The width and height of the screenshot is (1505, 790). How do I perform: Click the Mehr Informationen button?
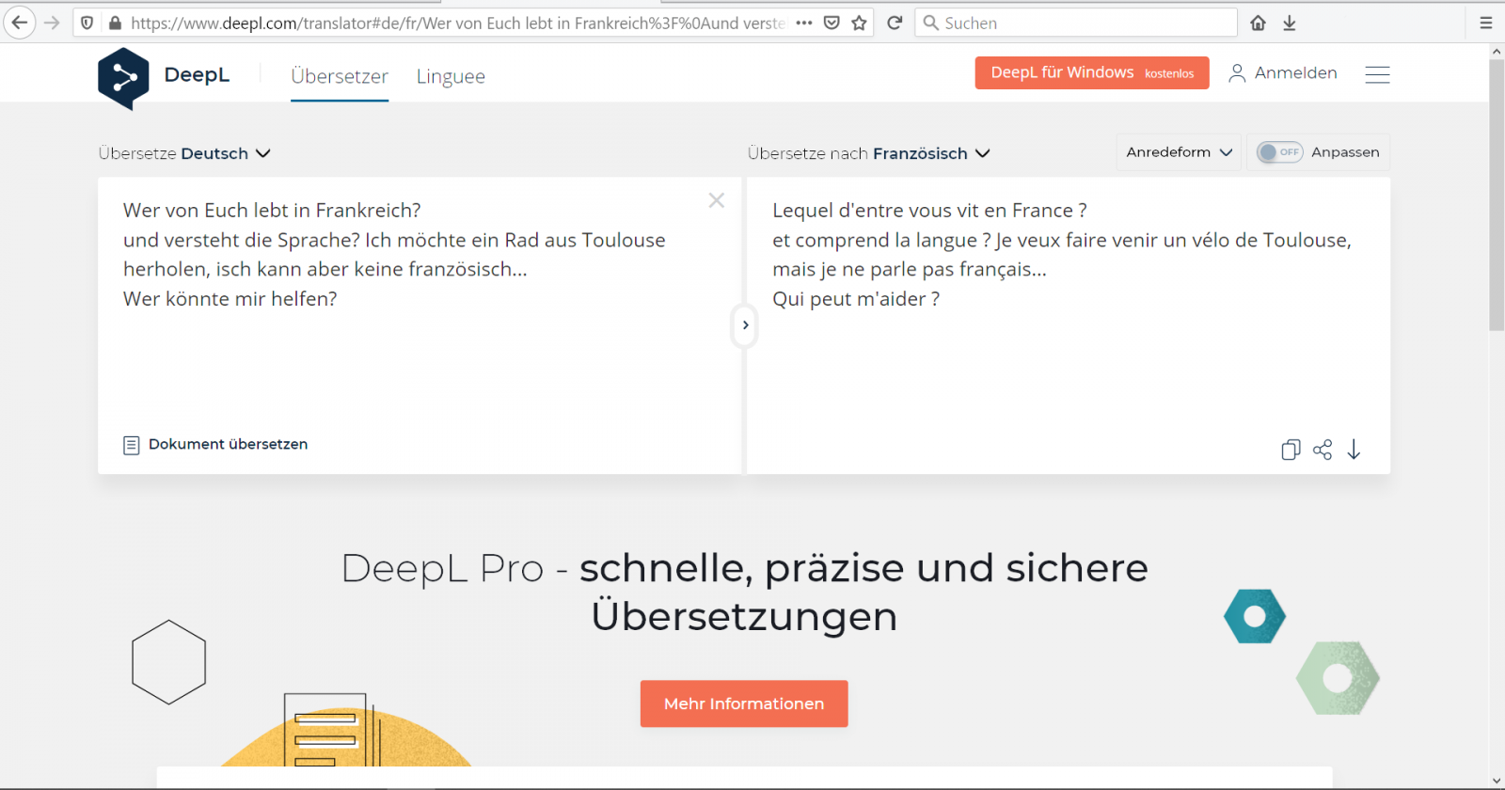[744, 703]
